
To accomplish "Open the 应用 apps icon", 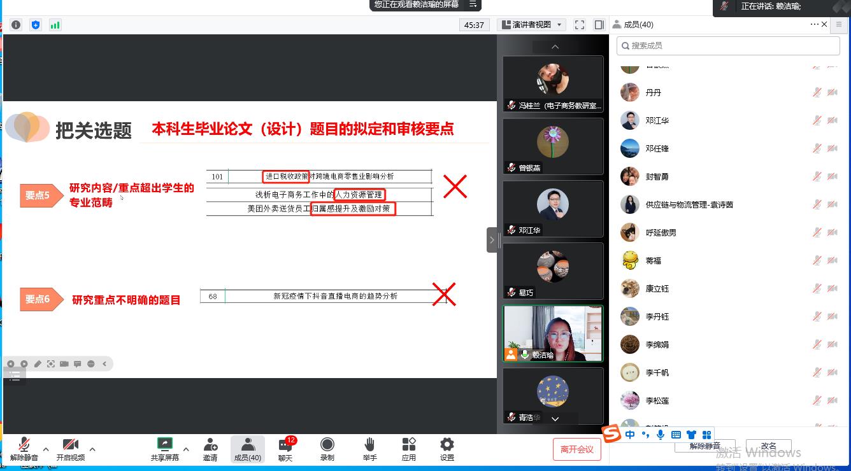I will coord(409,449).
